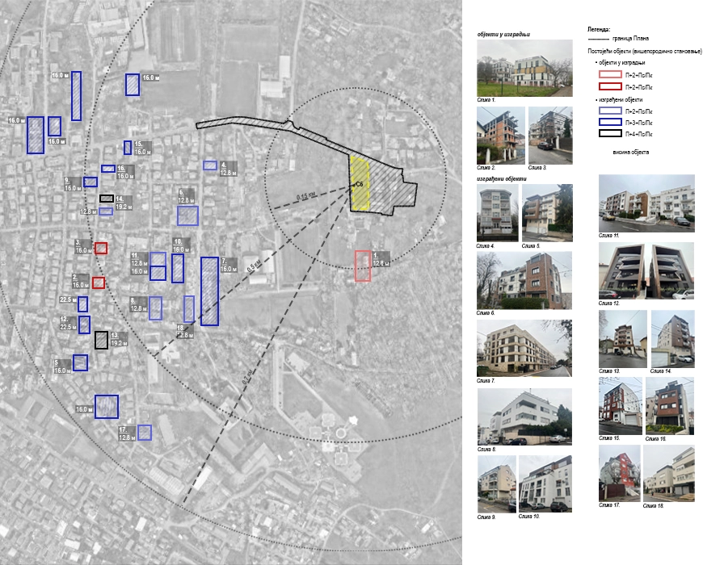The height and width of the screenshot is (565, 703).
Task: Select the black building outline at label 14
Action: point(106,199)
